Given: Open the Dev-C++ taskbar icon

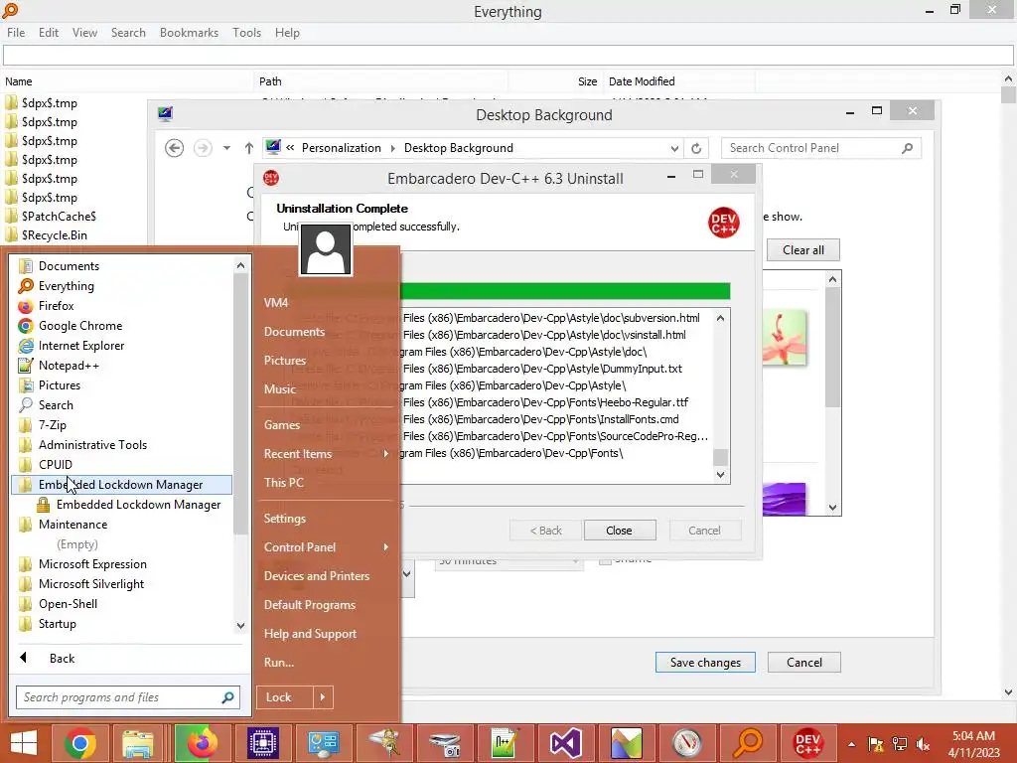Looking at the screenshot, I should pyautogui.click(x=808, y=743).
